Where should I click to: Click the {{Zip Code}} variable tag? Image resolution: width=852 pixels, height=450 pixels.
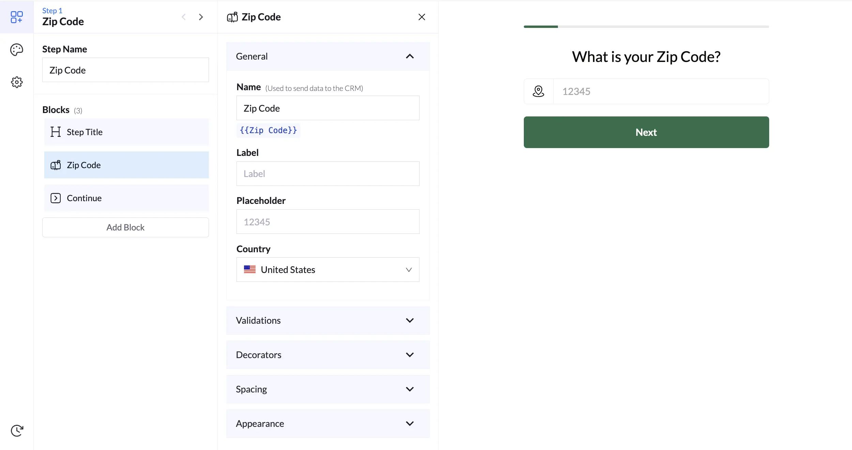(x=268, y=130)
